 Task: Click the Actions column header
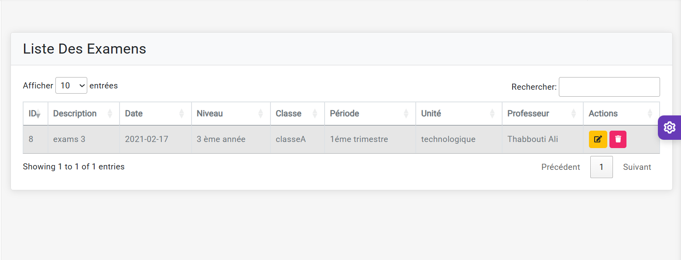click(603, 114)
